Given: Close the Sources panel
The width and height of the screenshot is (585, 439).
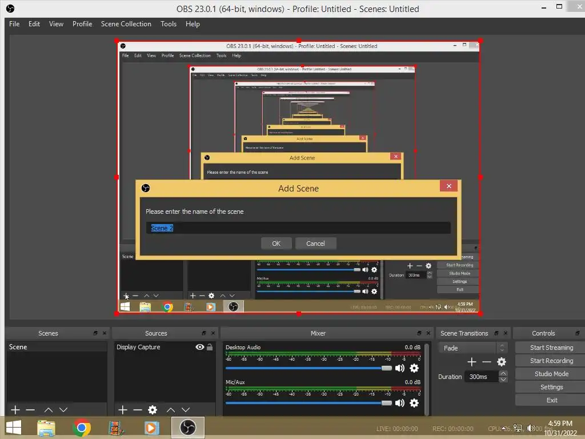Looking at the screenshot, I should click(x=213, y=333).
